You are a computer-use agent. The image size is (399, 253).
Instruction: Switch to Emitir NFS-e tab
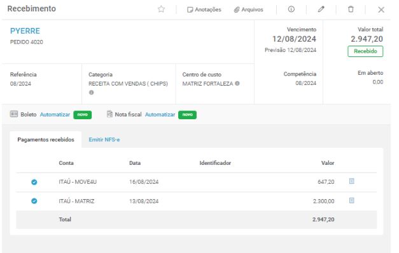tap(104, 139)
